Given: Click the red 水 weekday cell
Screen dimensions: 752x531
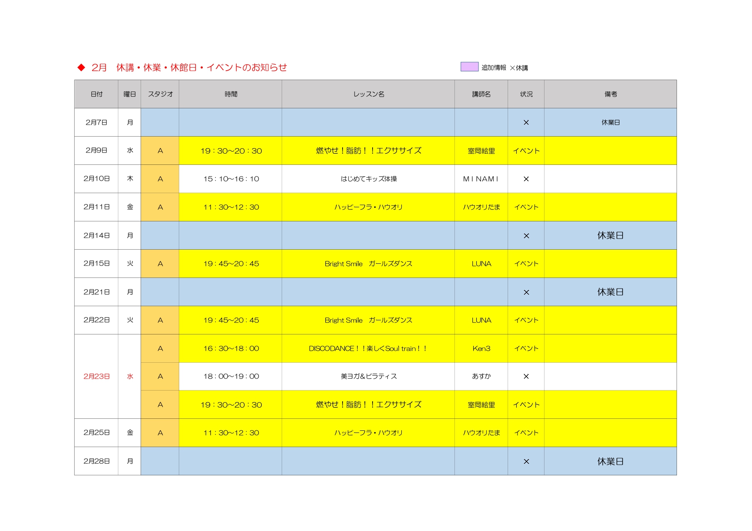Looking at the screenshot, I should coord(130,376).
